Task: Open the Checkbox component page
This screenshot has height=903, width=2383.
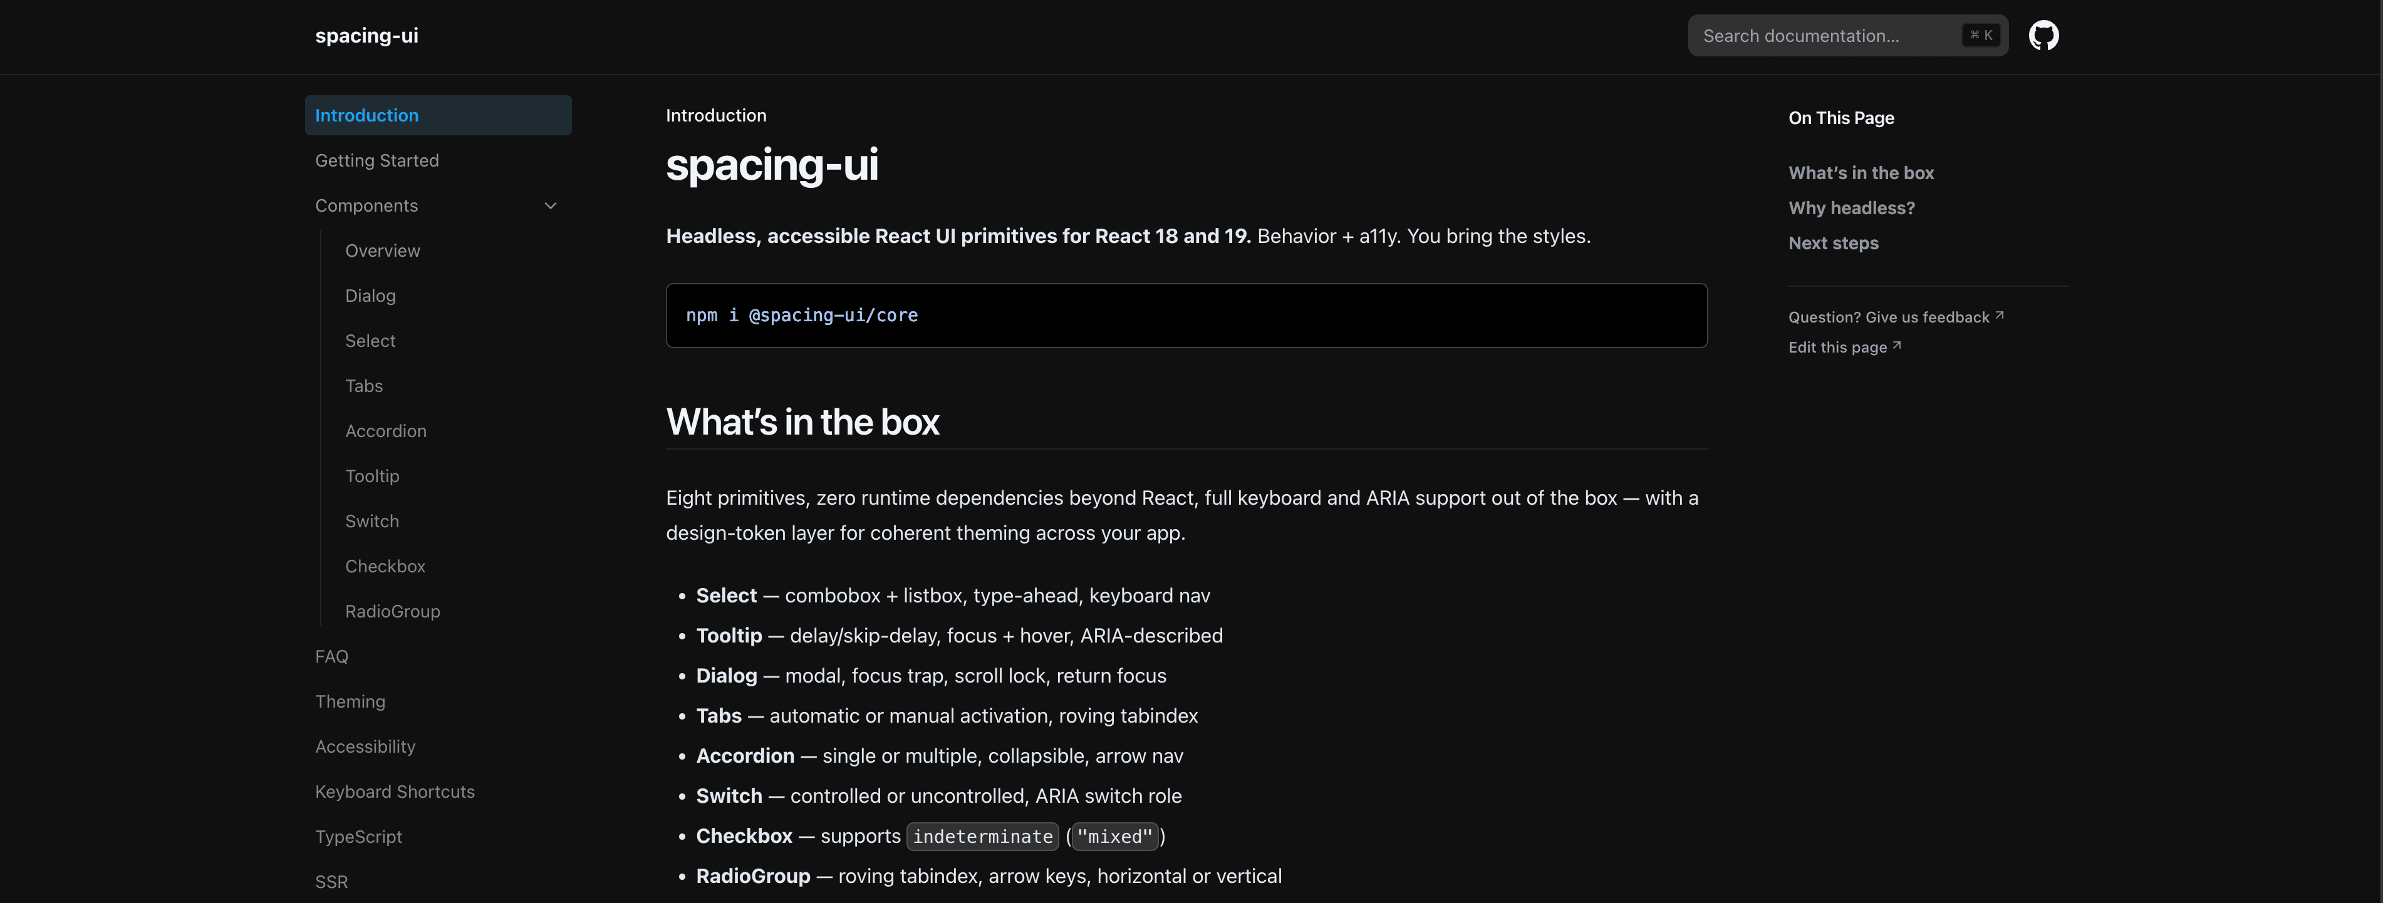Action: (385, 566)
